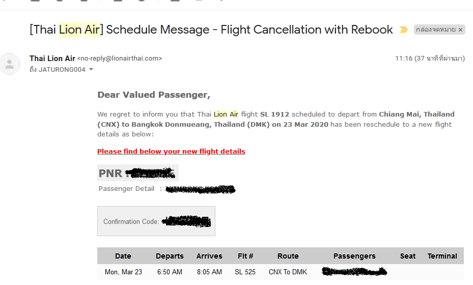473x285 pixels.
Task: Click the Route column header
Action: coord(288,256)
